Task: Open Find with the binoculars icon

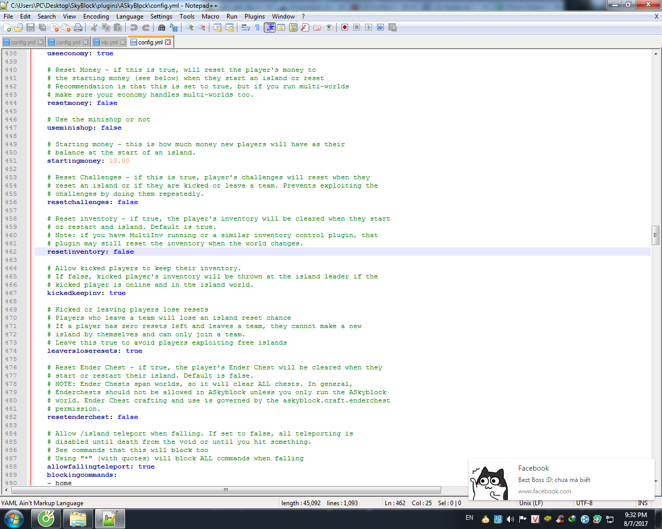Action: [161, 27]
